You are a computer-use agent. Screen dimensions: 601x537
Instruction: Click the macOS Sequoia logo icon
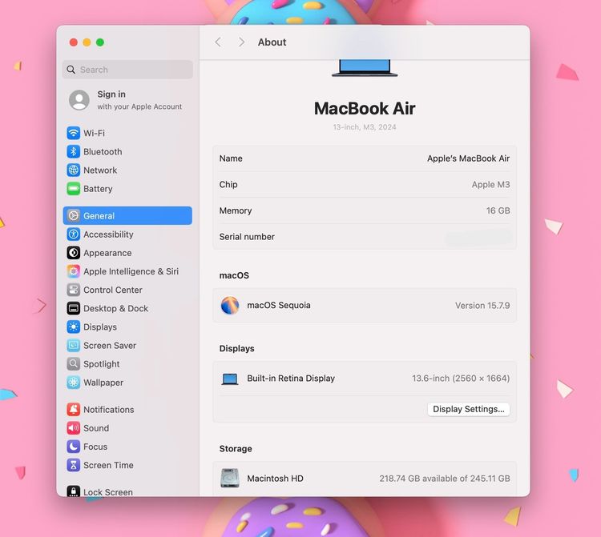coord(230,306)
